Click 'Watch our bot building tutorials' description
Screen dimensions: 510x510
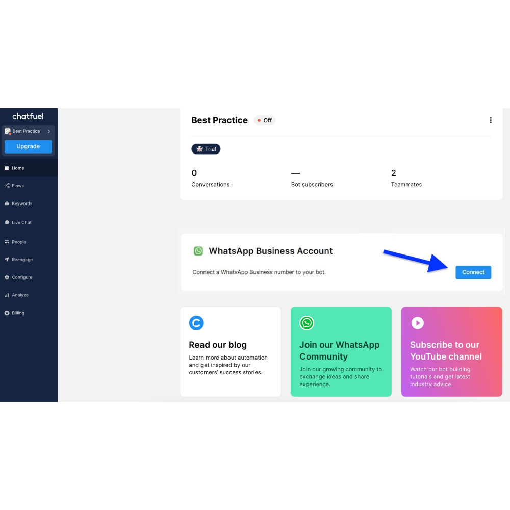coord(440,377)
